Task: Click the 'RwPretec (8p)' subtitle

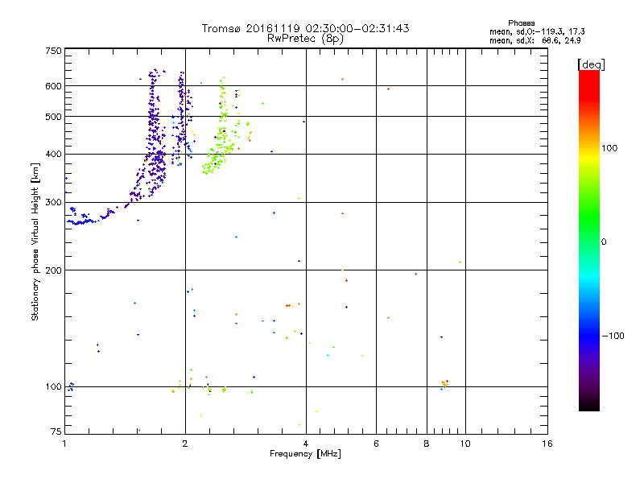Action: (305, 39)
